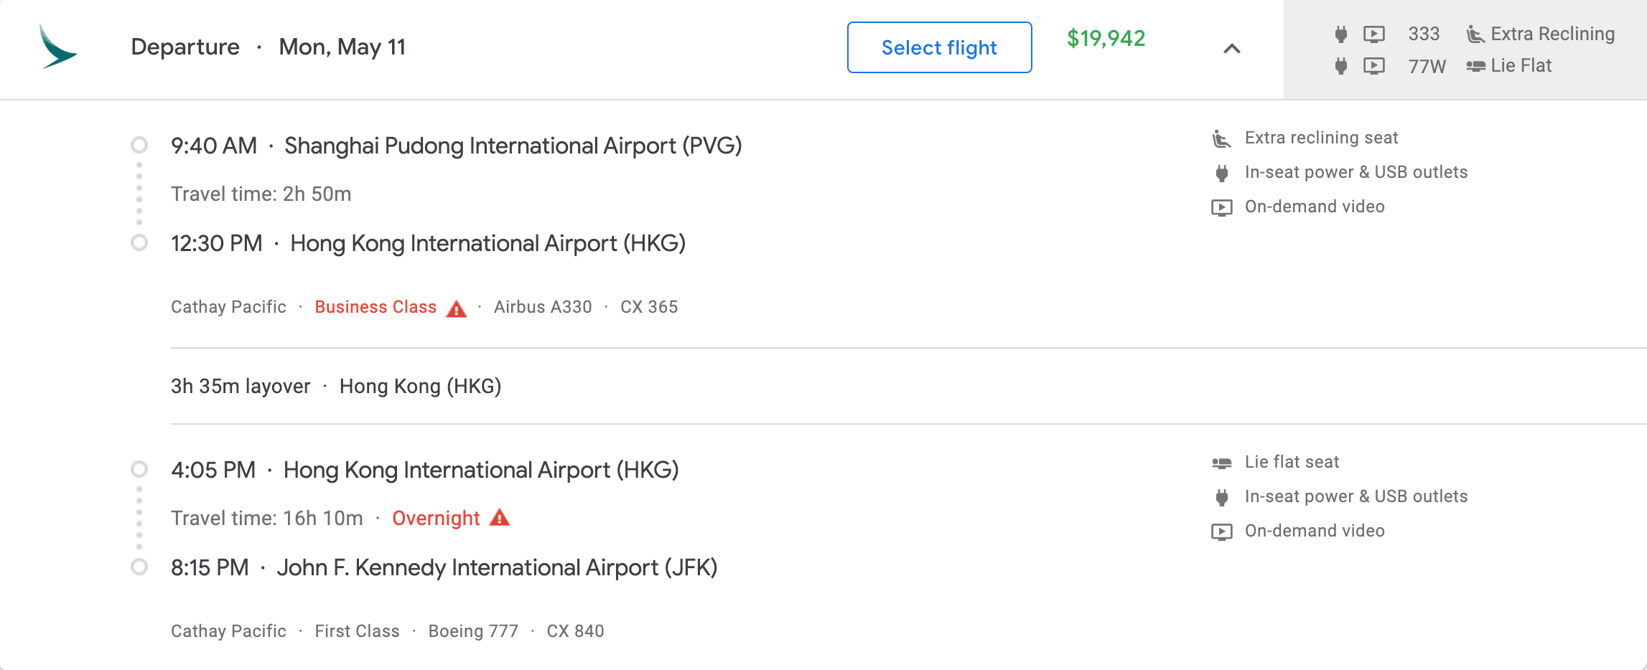1647x670 pixels.
Task: Click the Lie flat seat icon in second leg
Action: 1221,463
